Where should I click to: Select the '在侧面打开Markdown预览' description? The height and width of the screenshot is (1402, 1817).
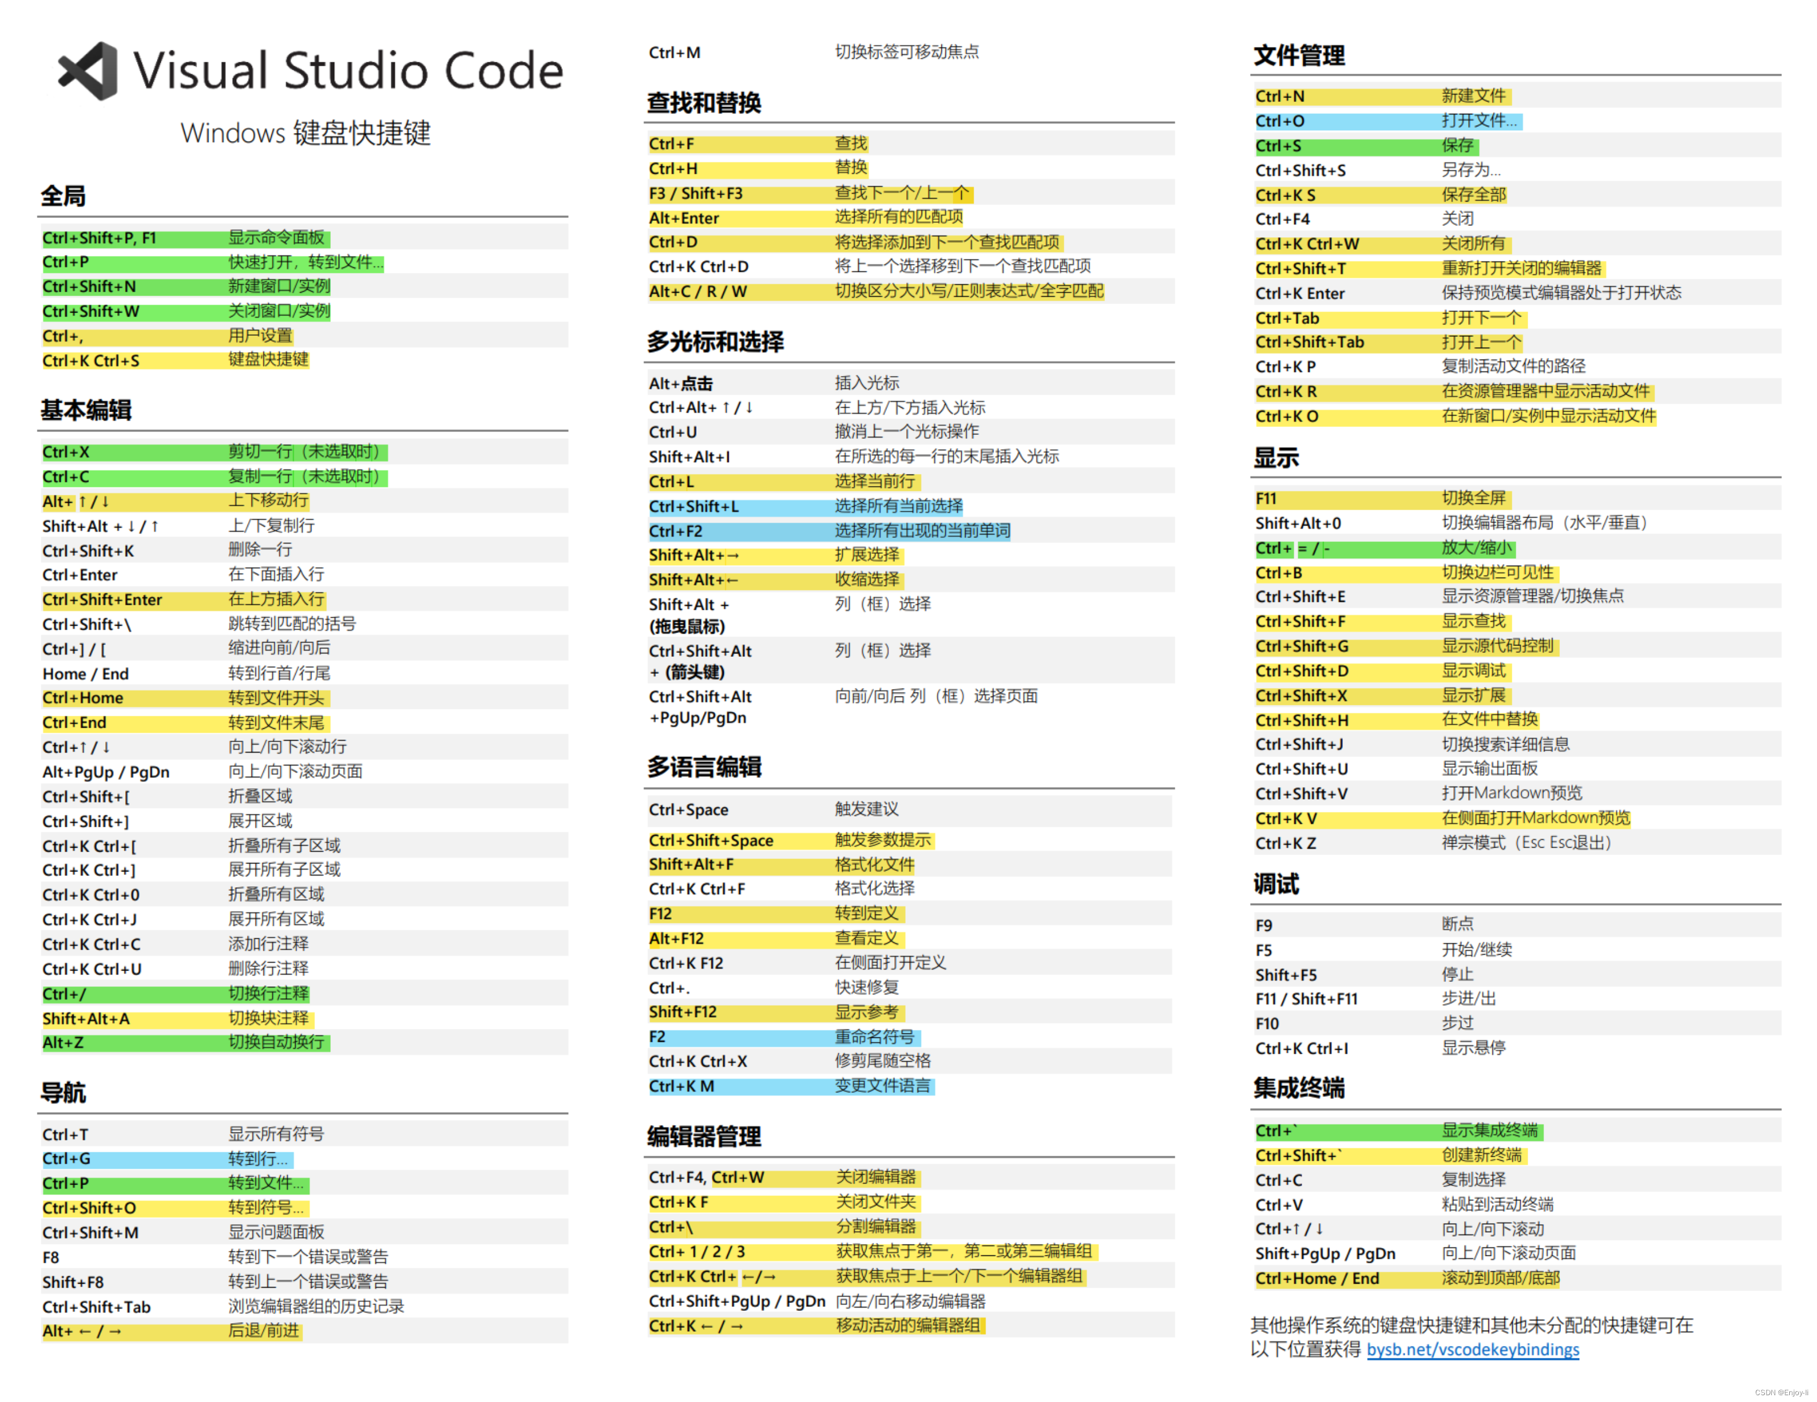click(1536, 818)
